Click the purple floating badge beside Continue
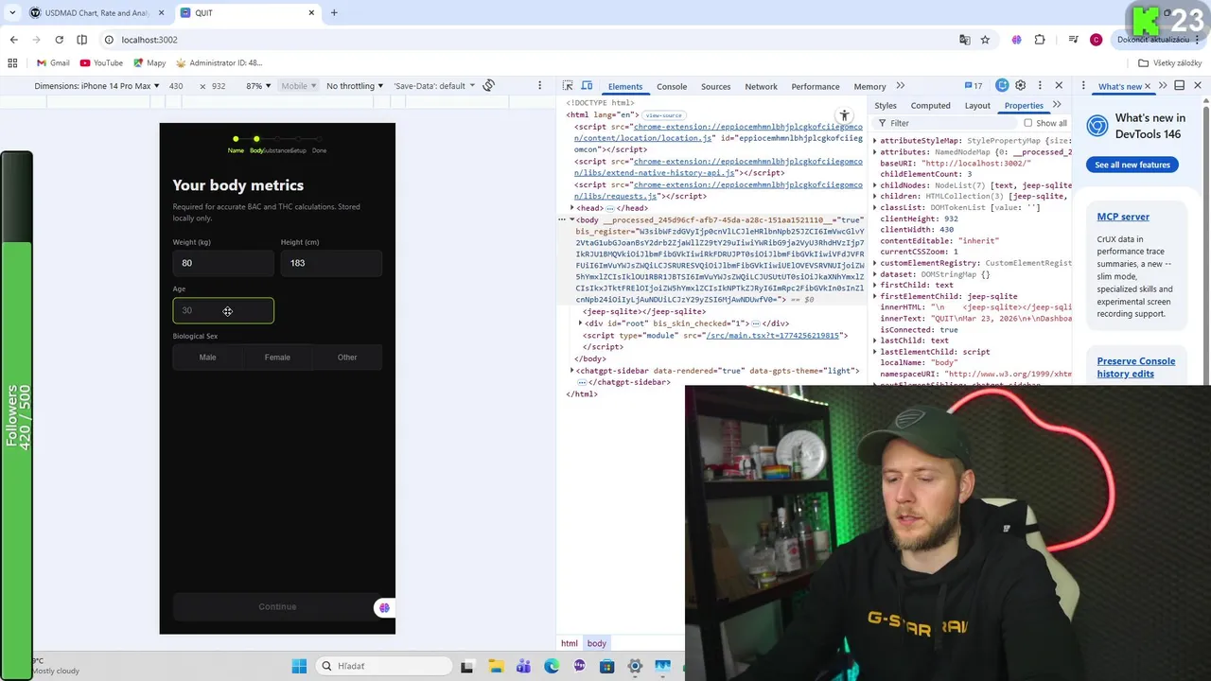Viewport: 1211px width, 681px height. (384, 608)
